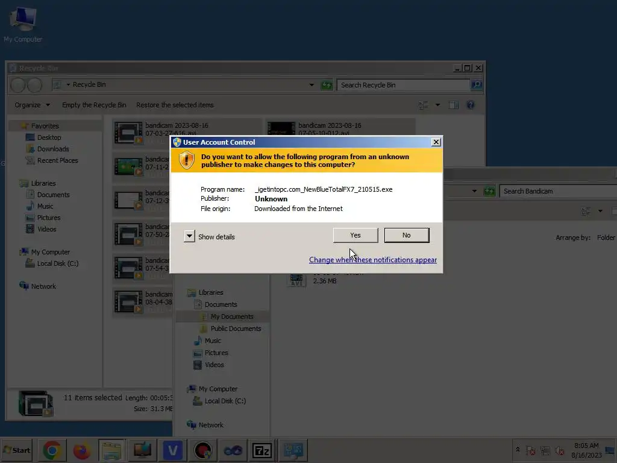Image resolution: width=617 pixels, height=463 pixels.
Task: Open view options dropdown in Recycle Bin
Action: click(x=437, y=105)
